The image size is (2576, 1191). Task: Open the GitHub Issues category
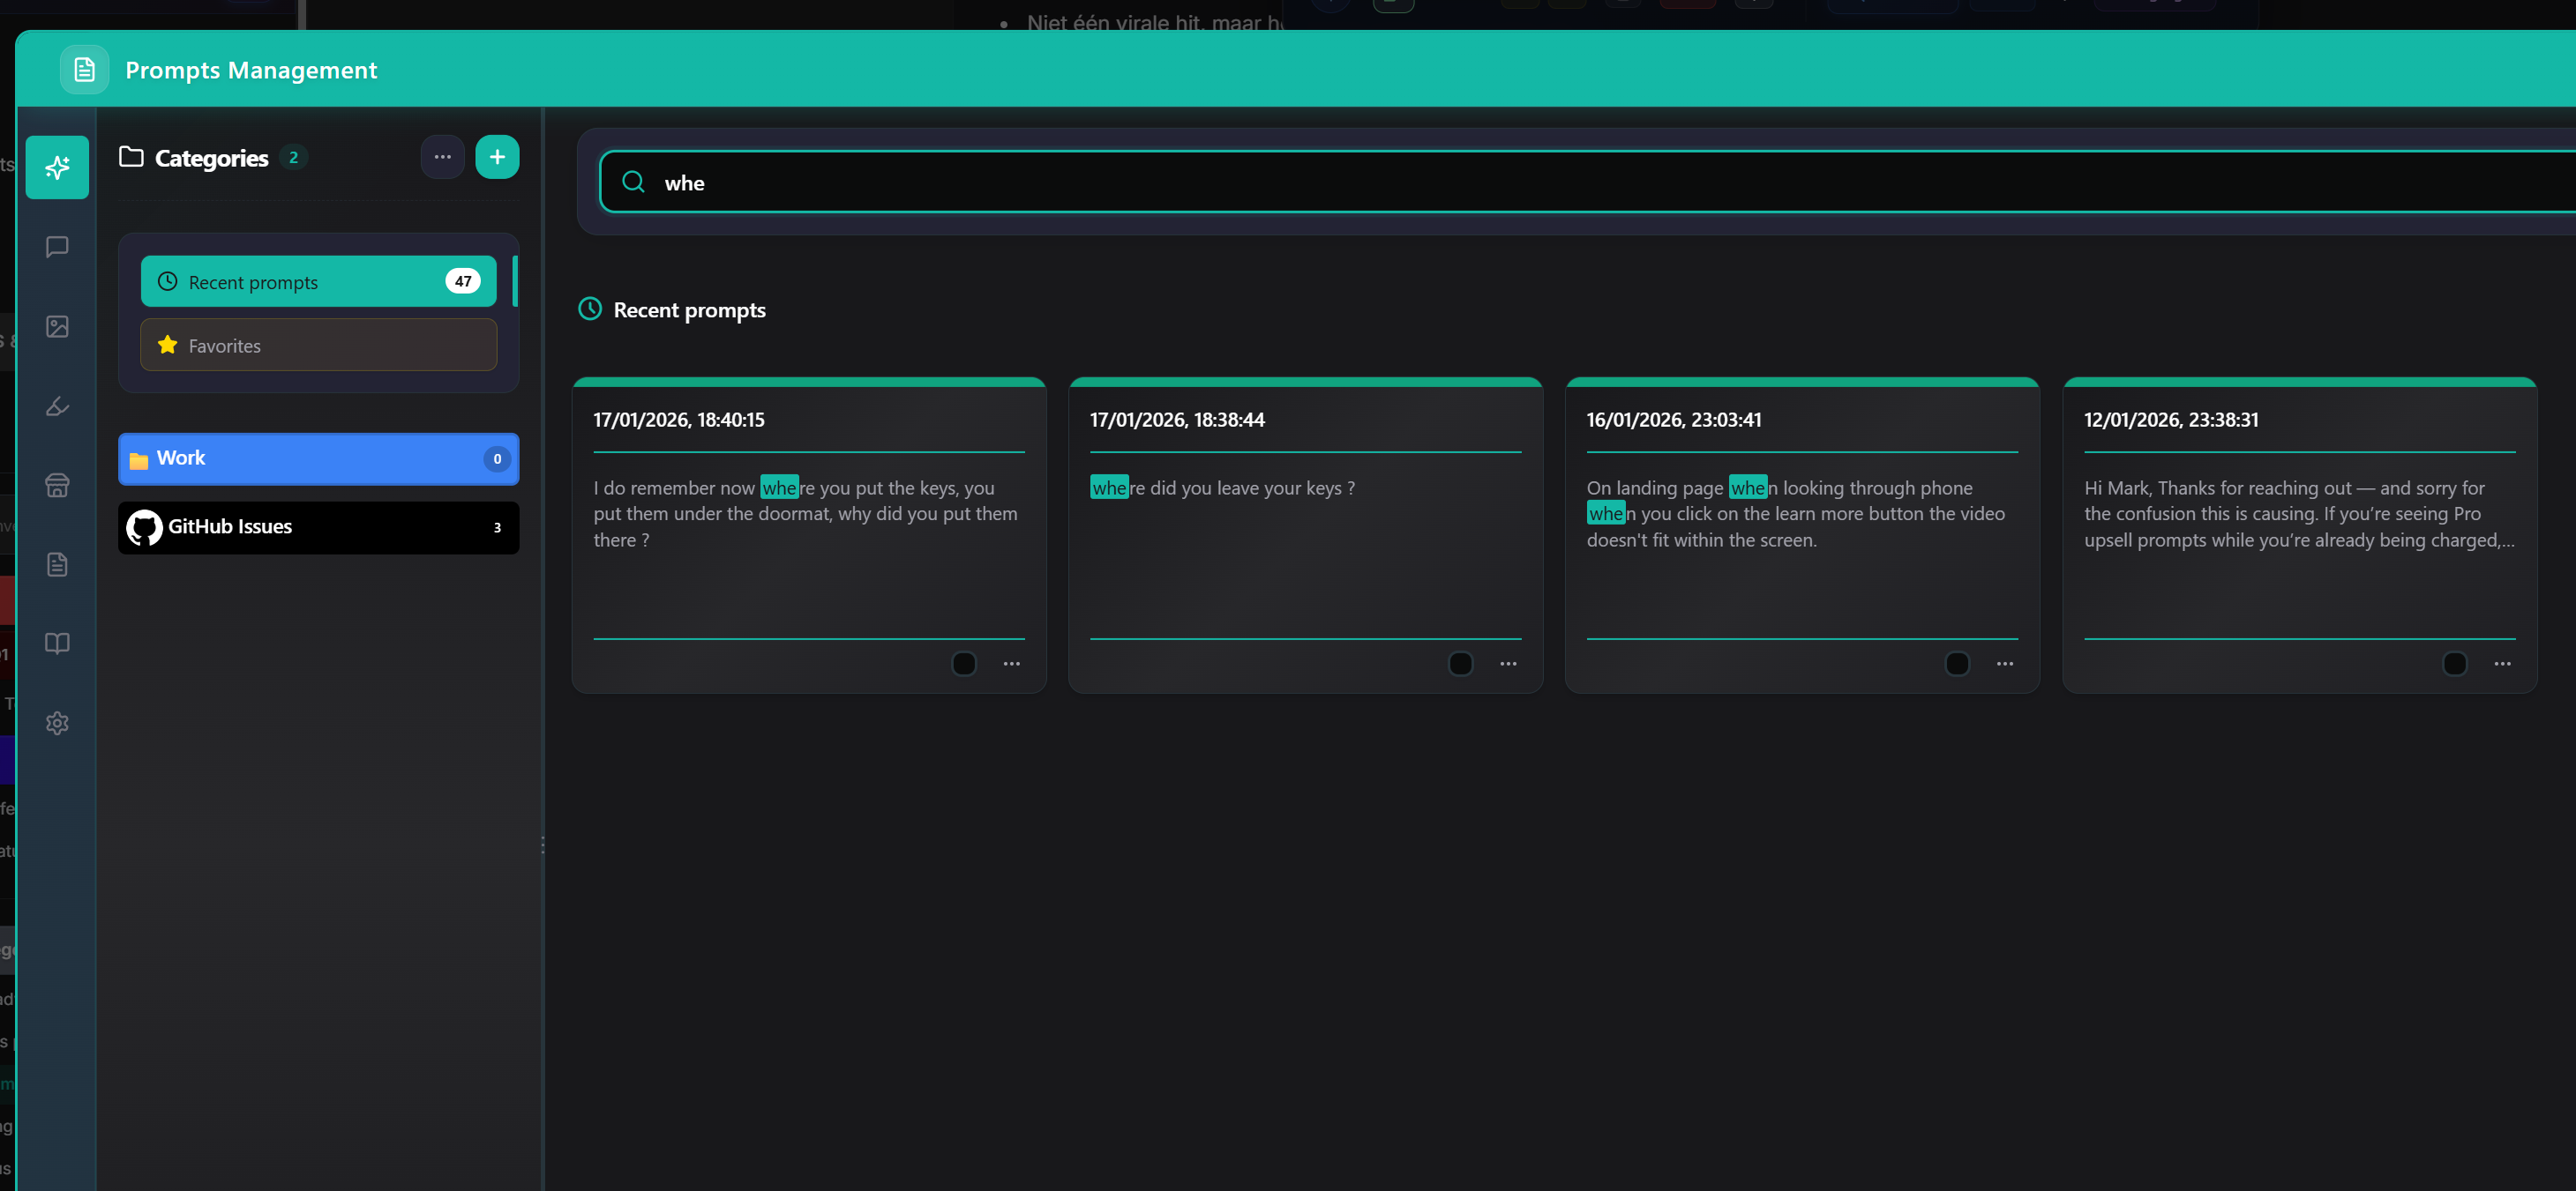(318, 526)
